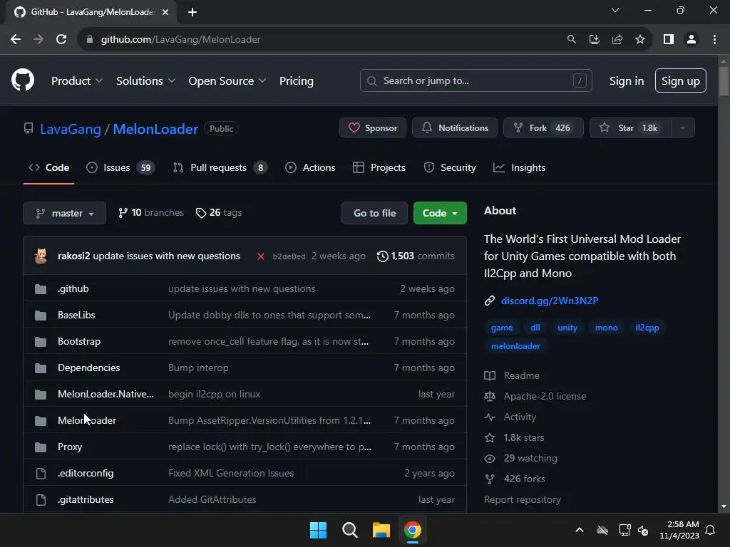Screen dimensions: 730x547
Task: Open the master branch dropdown
Action: (65, 213)
